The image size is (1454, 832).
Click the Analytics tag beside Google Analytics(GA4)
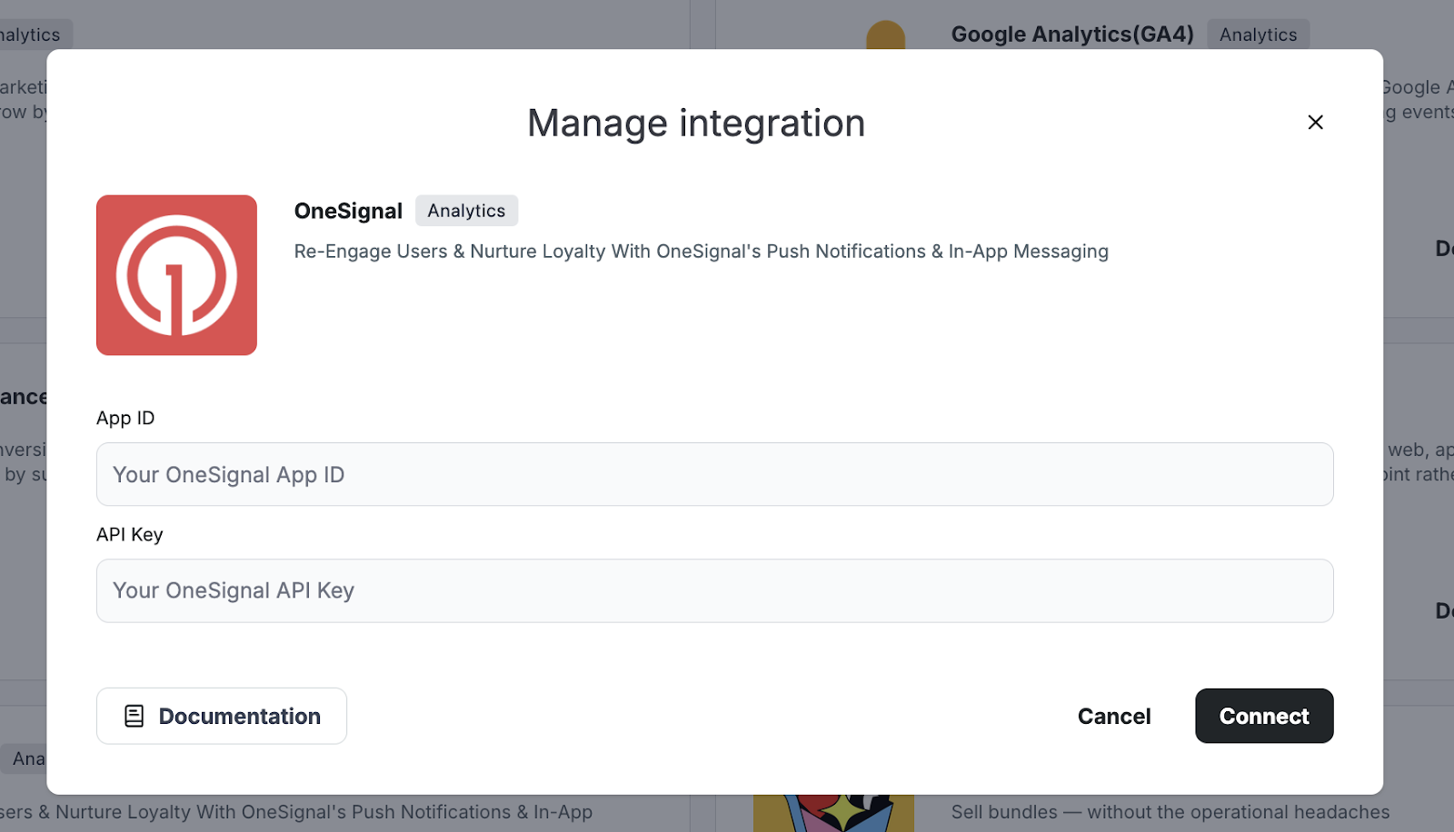1258,35
